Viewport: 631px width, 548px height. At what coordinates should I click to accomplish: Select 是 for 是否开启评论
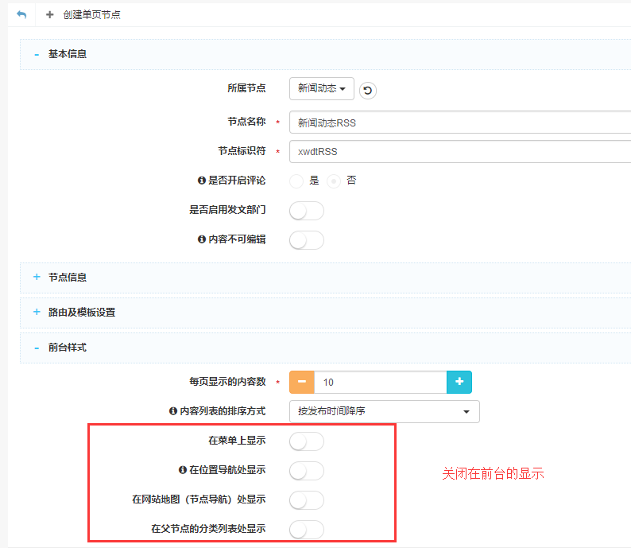[297, 181]
